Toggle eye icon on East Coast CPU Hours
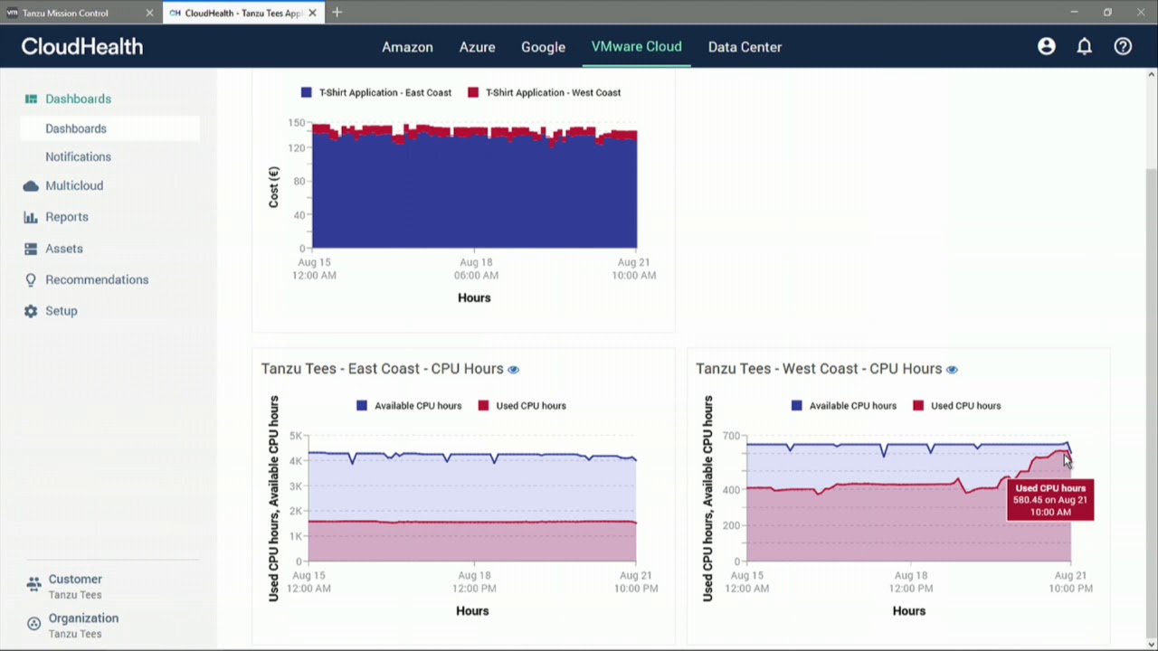Screen dimensions: 1158x651 (514, 370)
